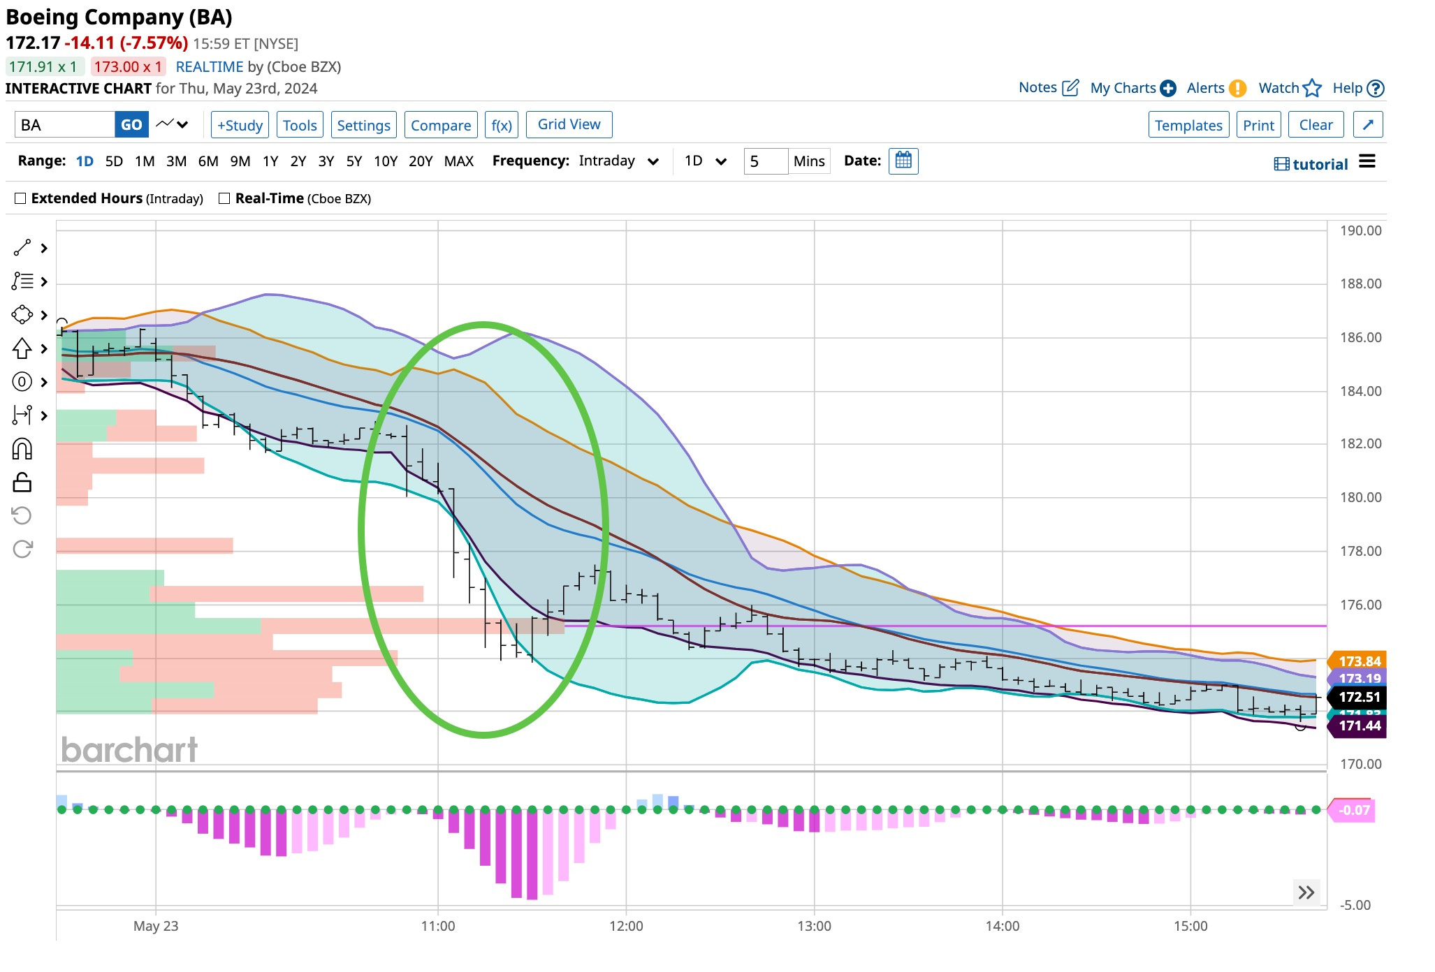Toggle the magnet snap mode
Image resolution: width=1435 pixels, height=972 pixels.
click(22, 449)
